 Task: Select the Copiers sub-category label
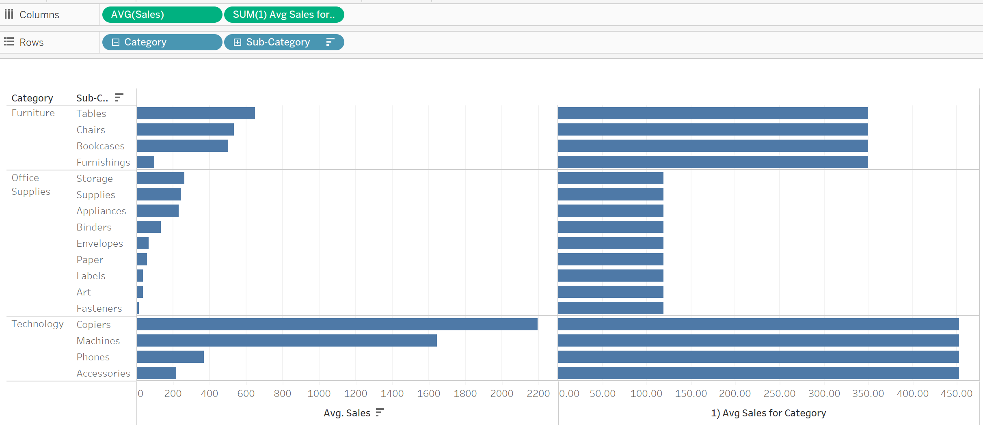coord(93,325)
